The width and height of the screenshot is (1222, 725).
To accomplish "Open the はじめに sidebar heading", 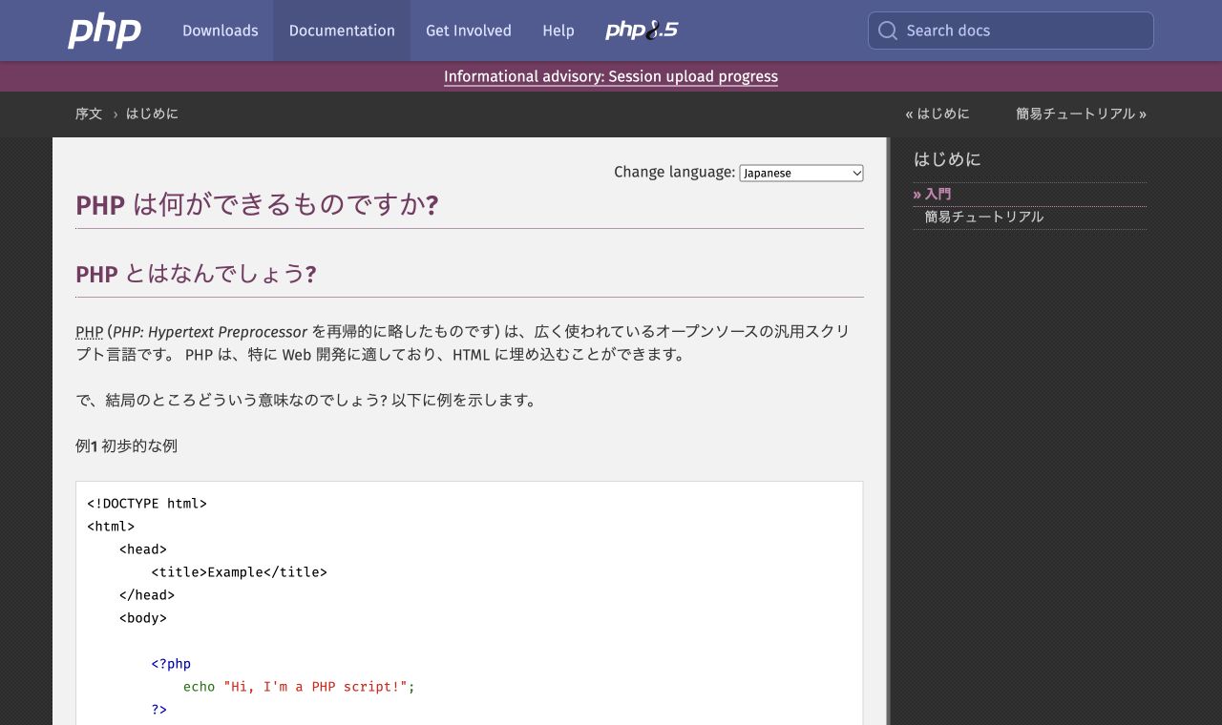I will (x=947, y=159).
